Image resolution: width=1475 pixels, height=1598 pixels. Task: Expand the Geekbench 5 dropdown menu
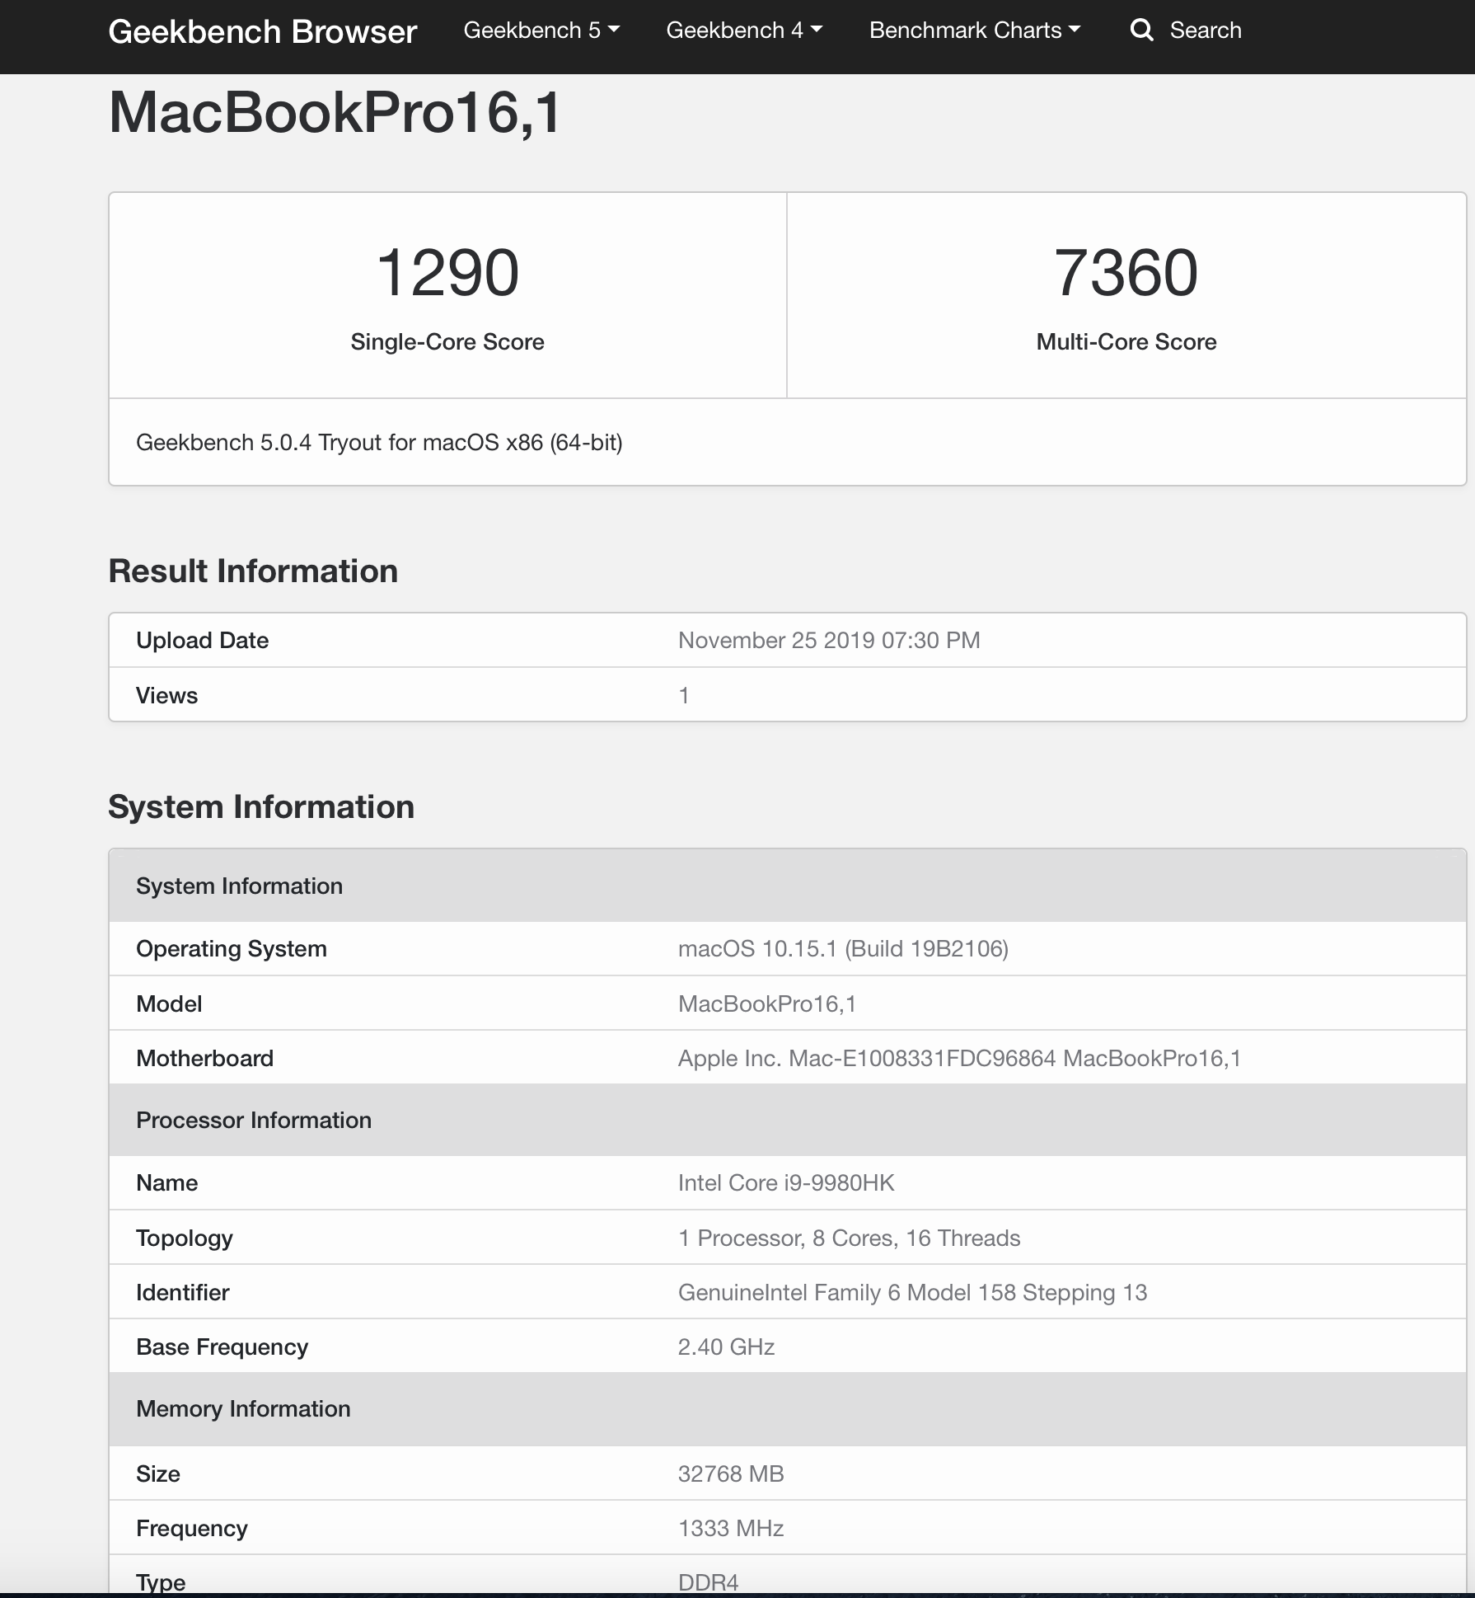tap(541, 31)
